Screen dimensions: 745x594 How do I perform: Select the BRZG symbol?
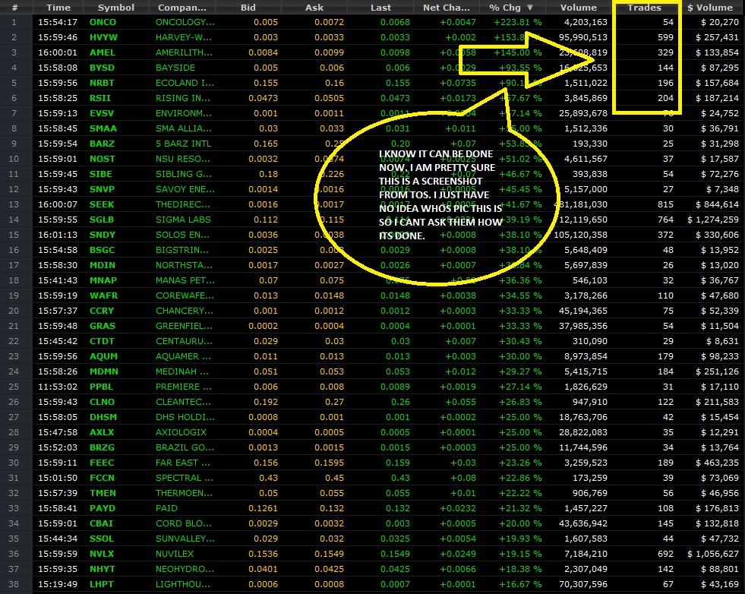[103, 447]
